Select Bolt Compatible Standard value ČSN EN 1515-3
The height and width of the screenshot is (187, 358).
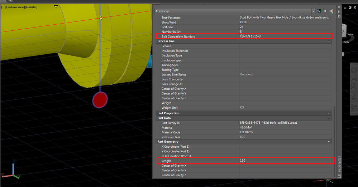coord(250,36)
